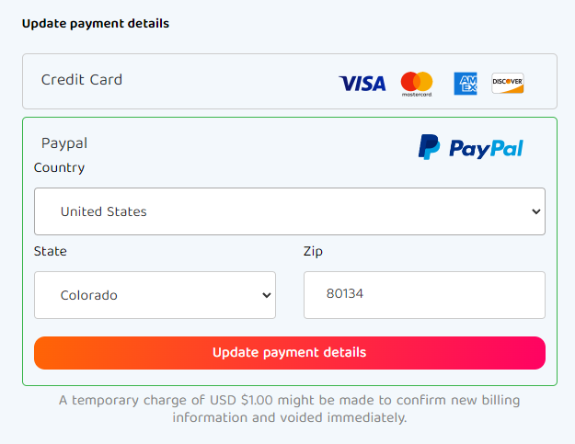This screenshot has height=444, width=575.
Task: Click the Country field label
Action: (59, 167)
